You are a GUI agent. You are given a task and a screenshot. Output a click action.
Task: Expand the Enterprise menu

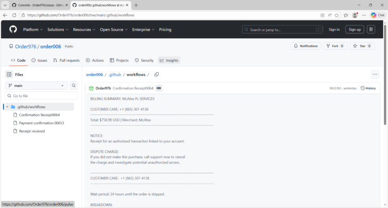click(x=143, y=29)
